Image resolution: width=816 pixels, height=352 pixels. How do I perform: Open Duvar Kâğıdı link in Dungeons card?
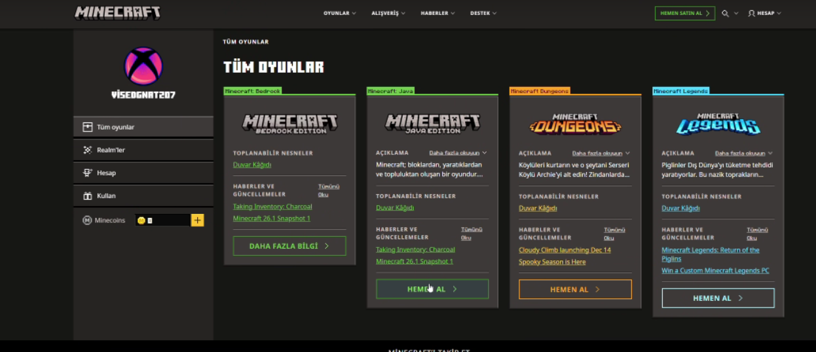(538, 208)
